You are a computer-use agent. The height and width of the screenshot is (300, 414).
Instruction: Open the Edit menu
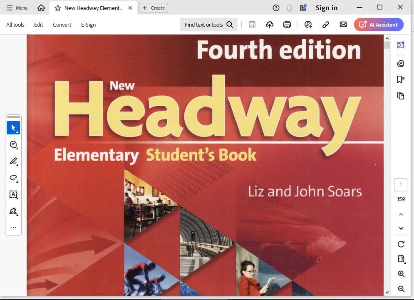[38, 25]
